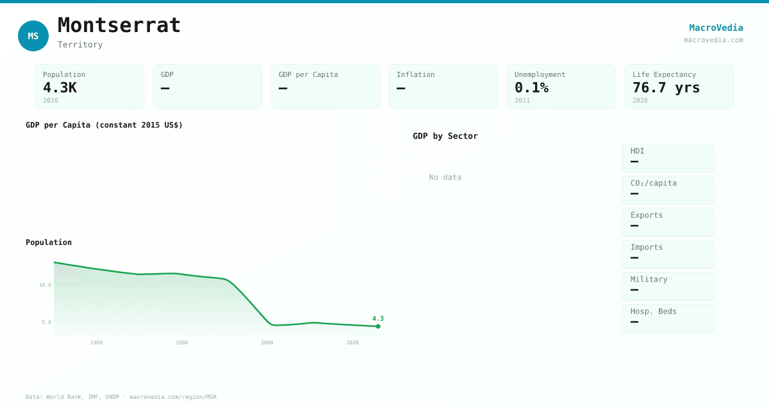Open the MacroVedia brand link
Viewport: 769px width, 404px height.
pyautogui.click(x=716, y=28)
